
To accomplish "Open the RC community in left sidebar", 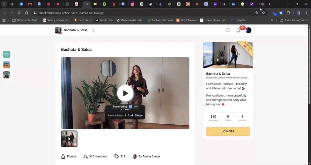I will (7, 55).
